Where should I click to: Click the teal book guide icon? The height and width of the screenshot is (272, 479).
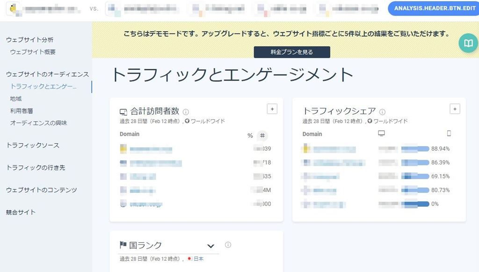pyautogui.click(x=468, y=43)
